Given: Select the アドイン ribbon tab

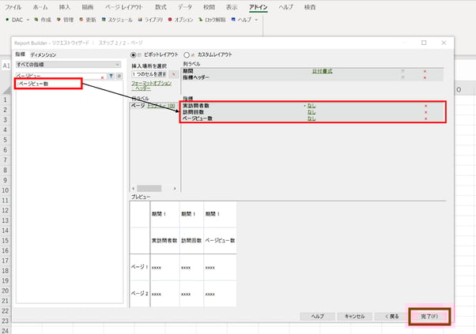Looking at the screenshot, I should (x=258, y=7).
